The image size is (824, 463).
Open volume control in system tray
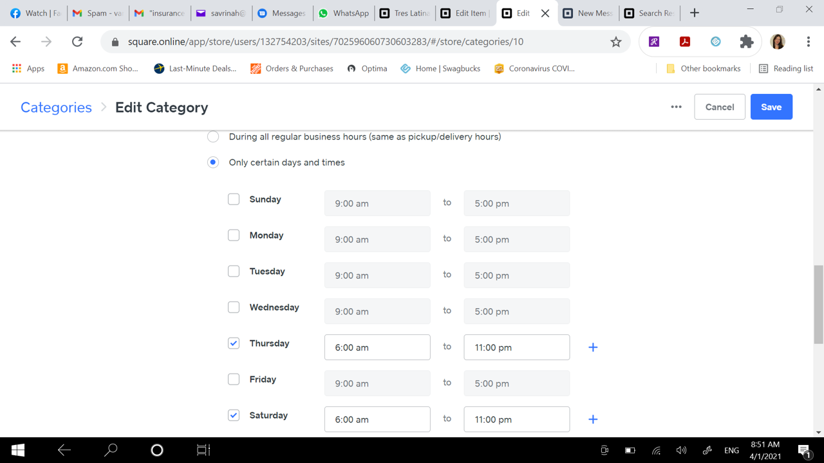pos(681,450)
